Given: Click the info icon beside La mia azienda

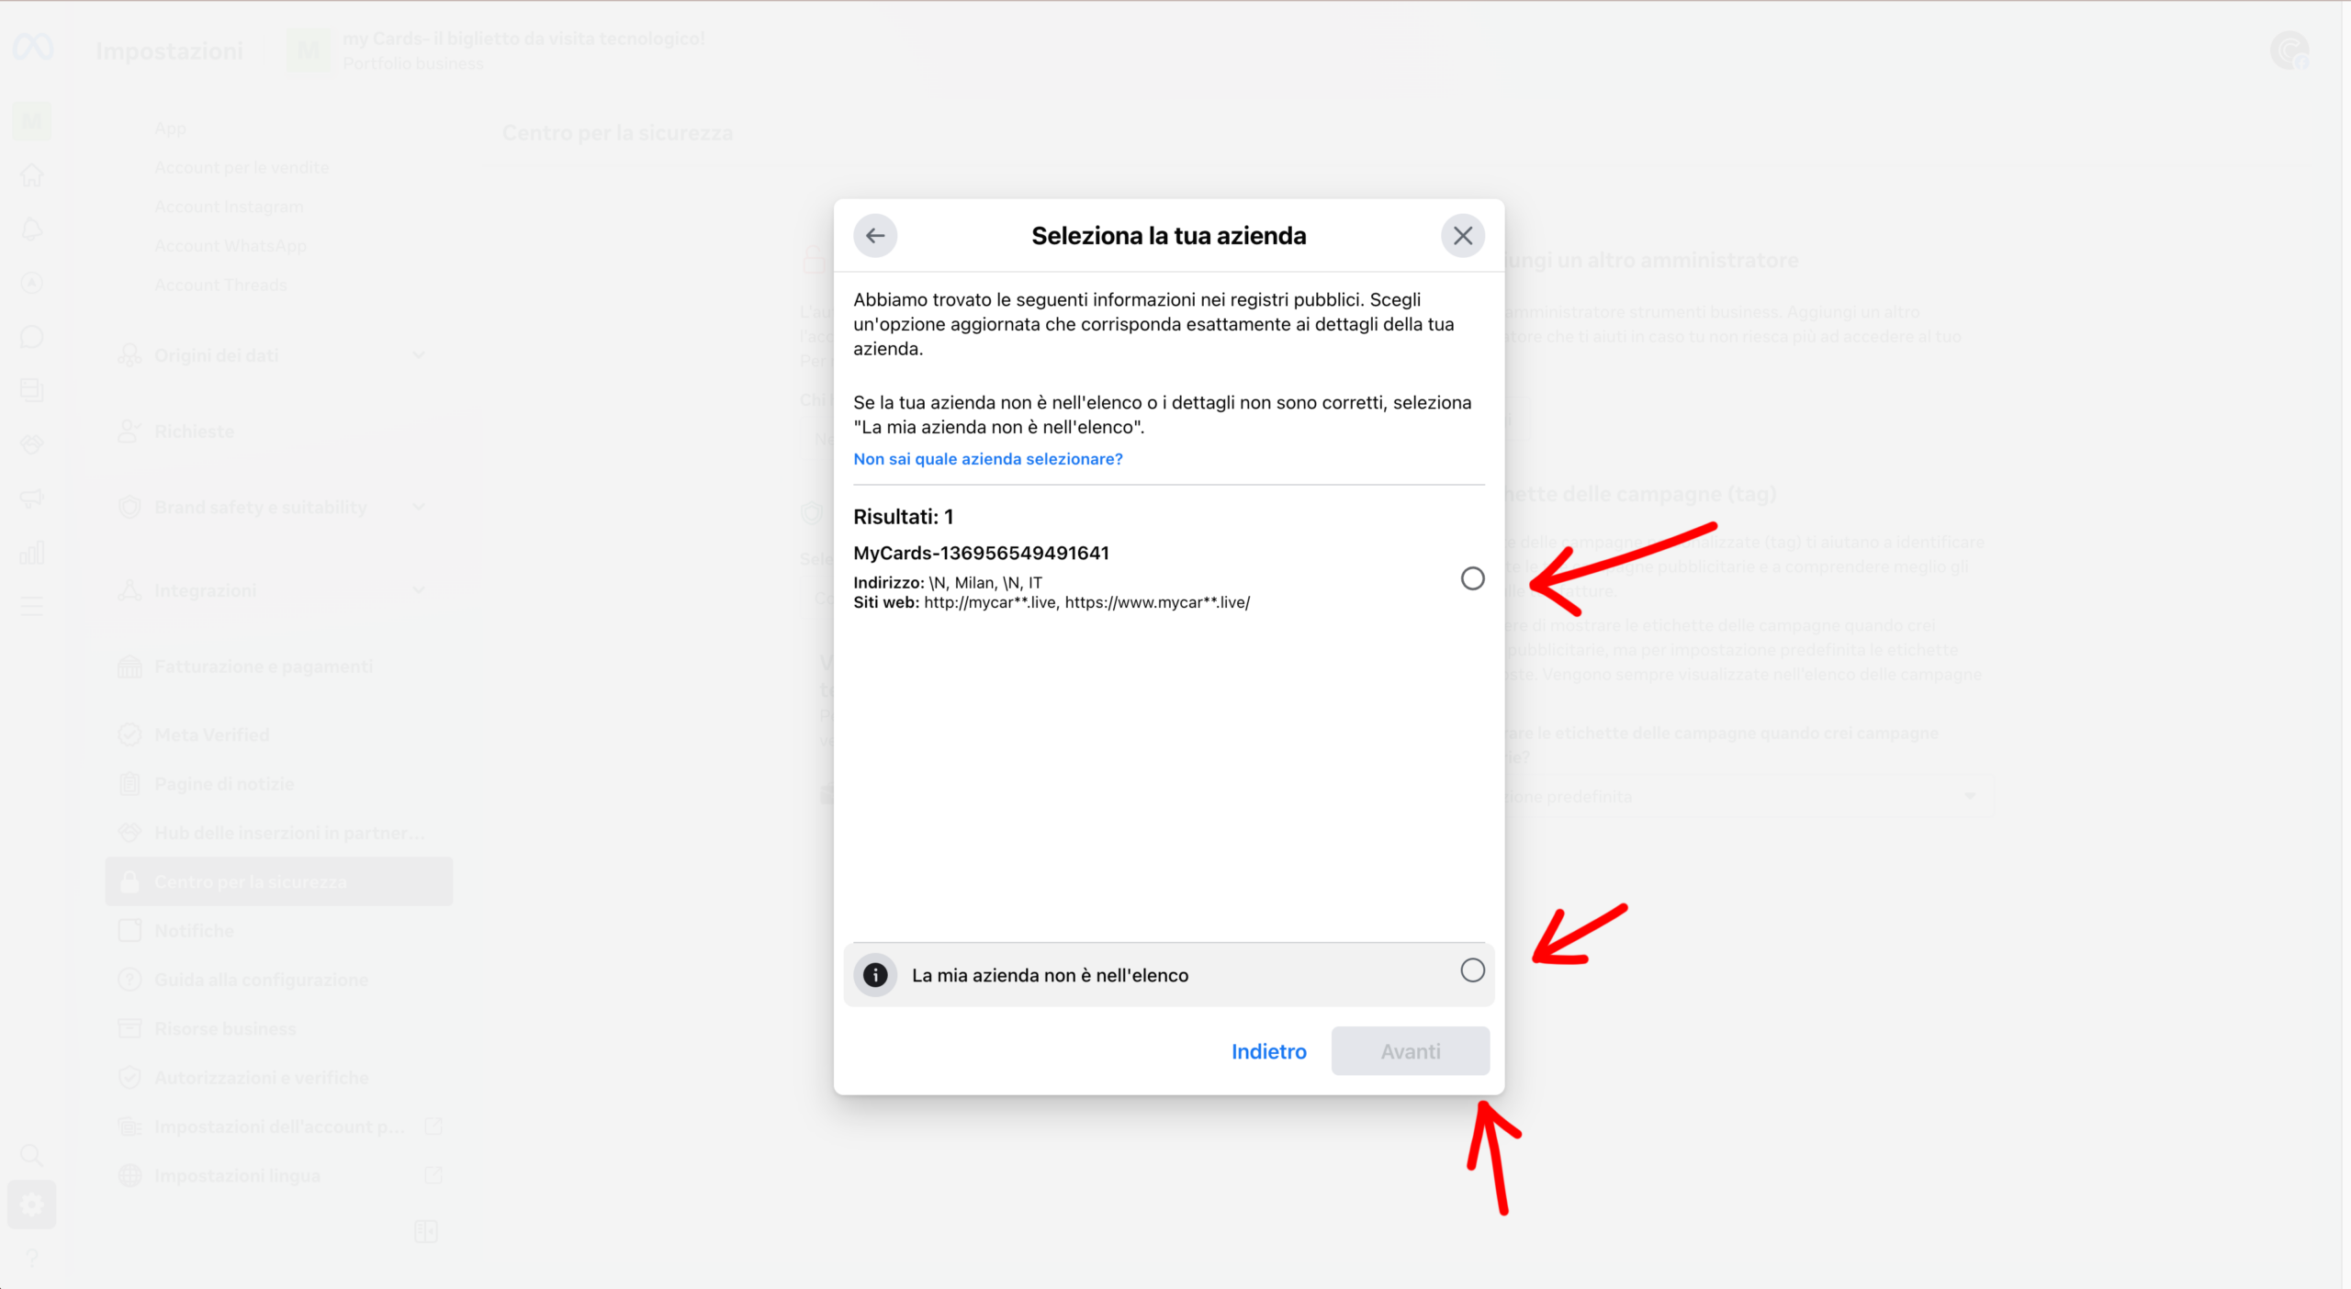Looking at the screenshot, I should point(875,975).
